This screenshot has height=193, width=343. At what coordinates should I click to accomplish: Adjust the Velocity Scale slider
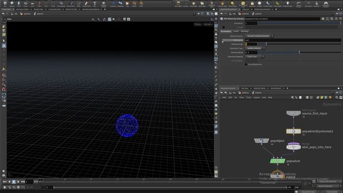(x=300, y=44)
